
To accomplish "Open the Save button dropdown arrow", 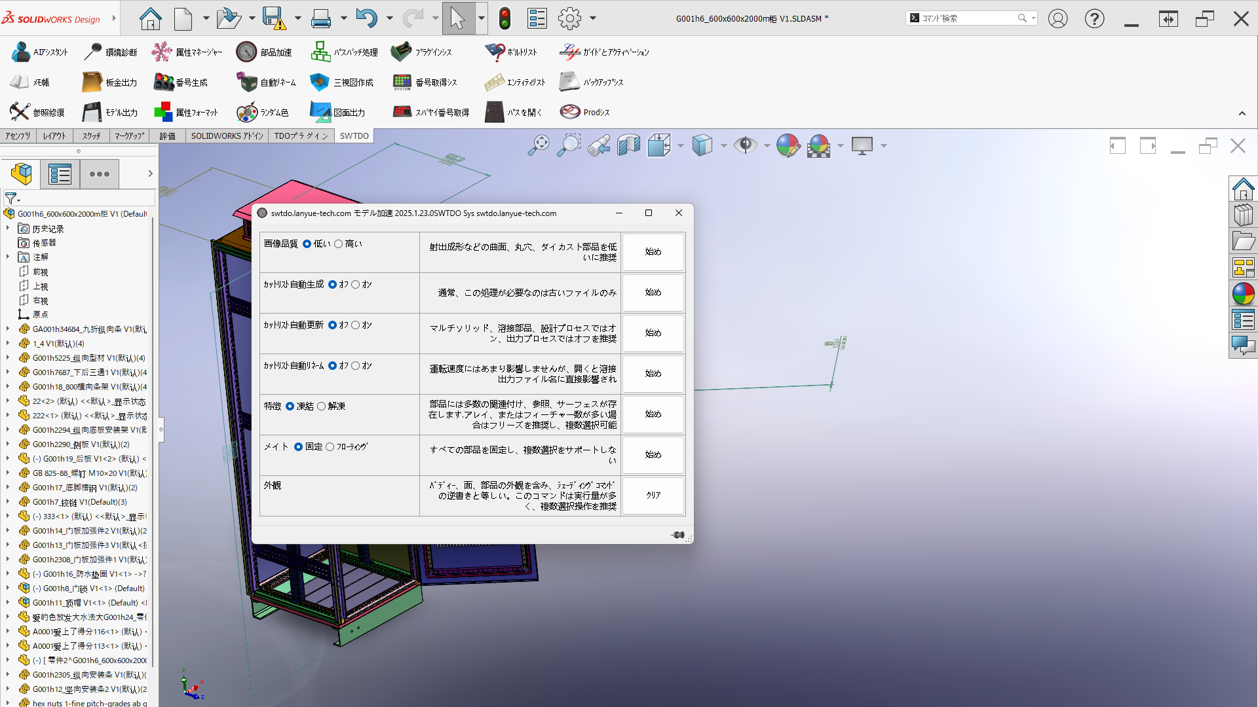I will coord(297,18).
